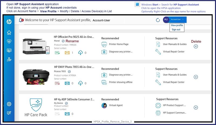The image size is (216, 125).
Task: Click the ENVY Photo 7855 printer image
Action: [x=36, y=77]
